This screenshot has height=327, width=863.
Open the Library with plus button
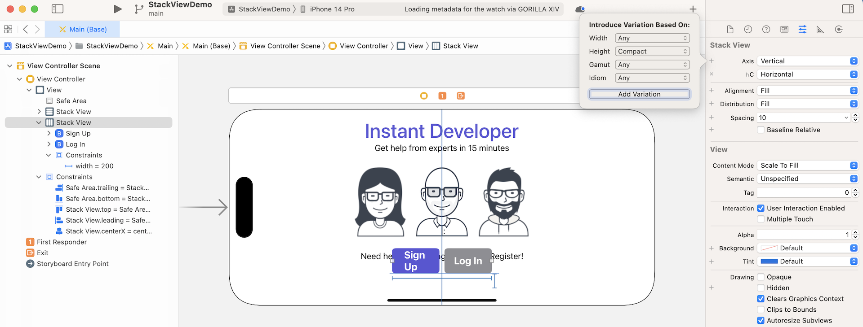(693, 9)
